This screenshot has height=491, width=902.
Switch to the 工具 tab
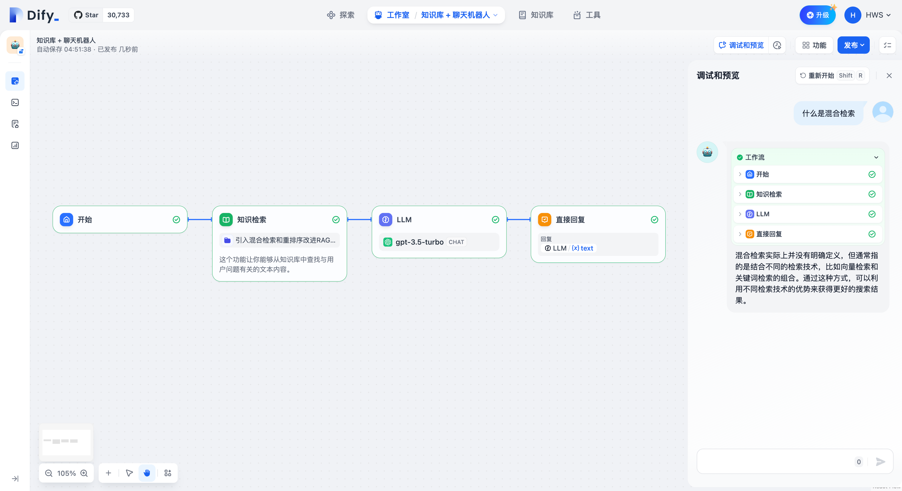click(x=587, y=15)
